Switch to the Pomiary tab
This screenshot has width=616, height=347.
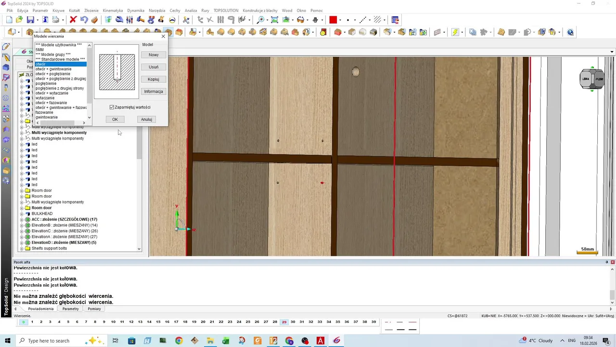(x=94, y=309)
